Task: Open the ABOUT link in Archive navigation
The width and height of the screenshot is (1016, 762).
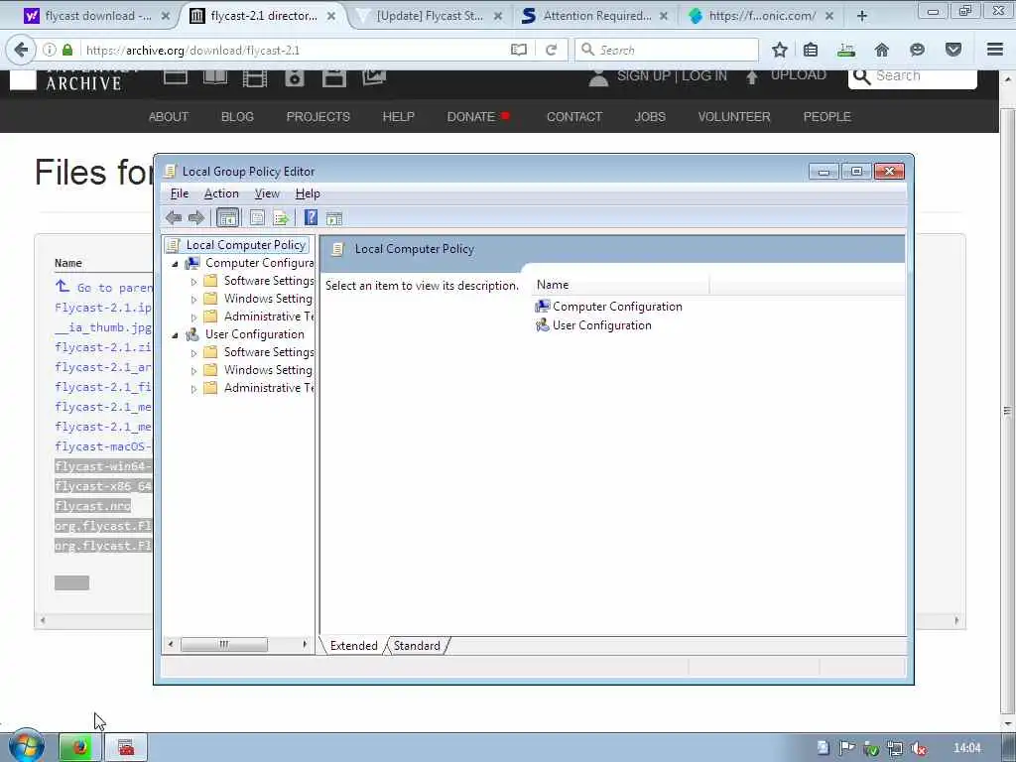Action: pos(169,117)
